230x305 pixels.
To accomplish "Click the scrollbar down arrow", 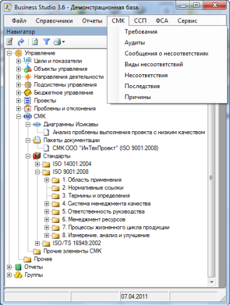I will [212, 281].
